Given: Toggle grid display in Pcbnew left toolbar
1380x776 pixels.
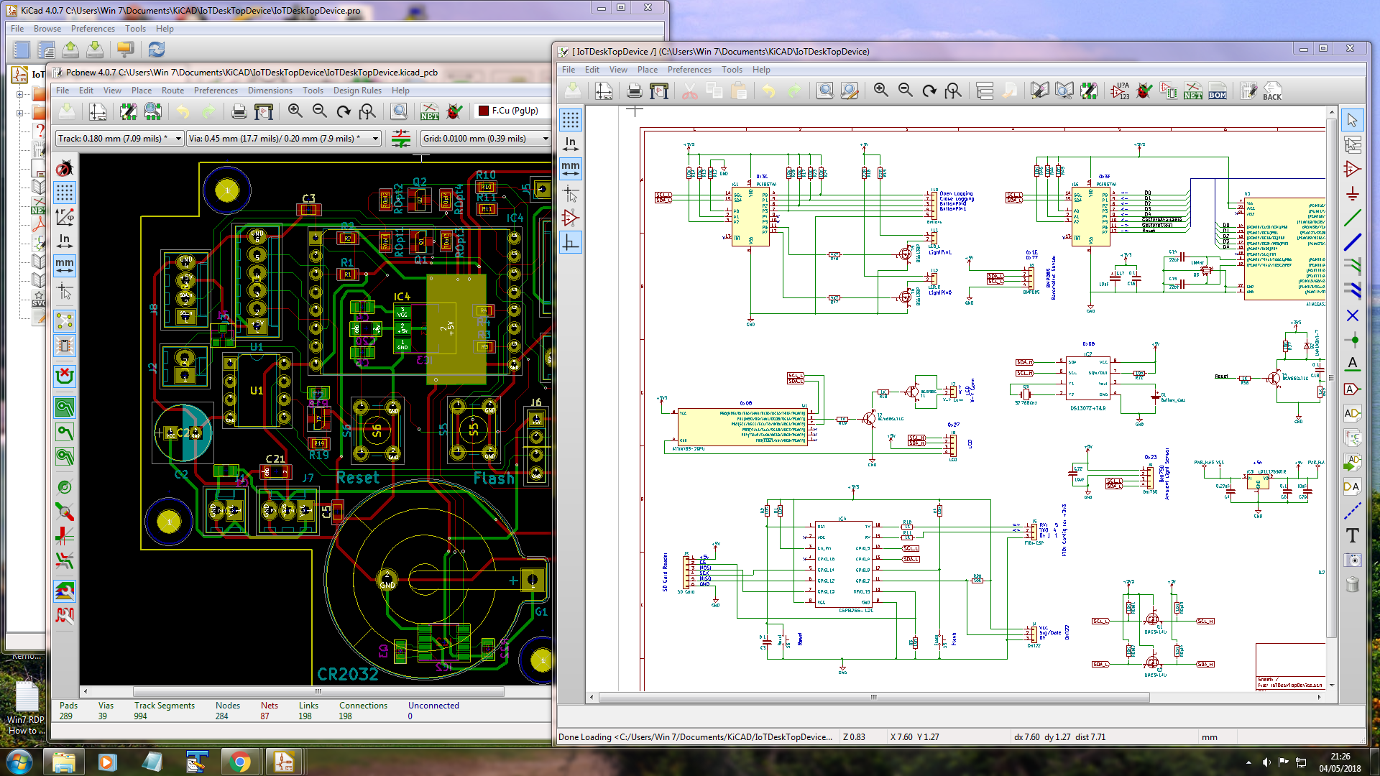Looking at the screenshot, I should [x=65, y=193].
